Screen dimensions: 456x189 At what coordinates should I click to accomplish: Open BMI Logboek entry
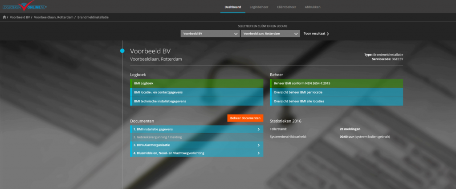[x=196, y=83]
